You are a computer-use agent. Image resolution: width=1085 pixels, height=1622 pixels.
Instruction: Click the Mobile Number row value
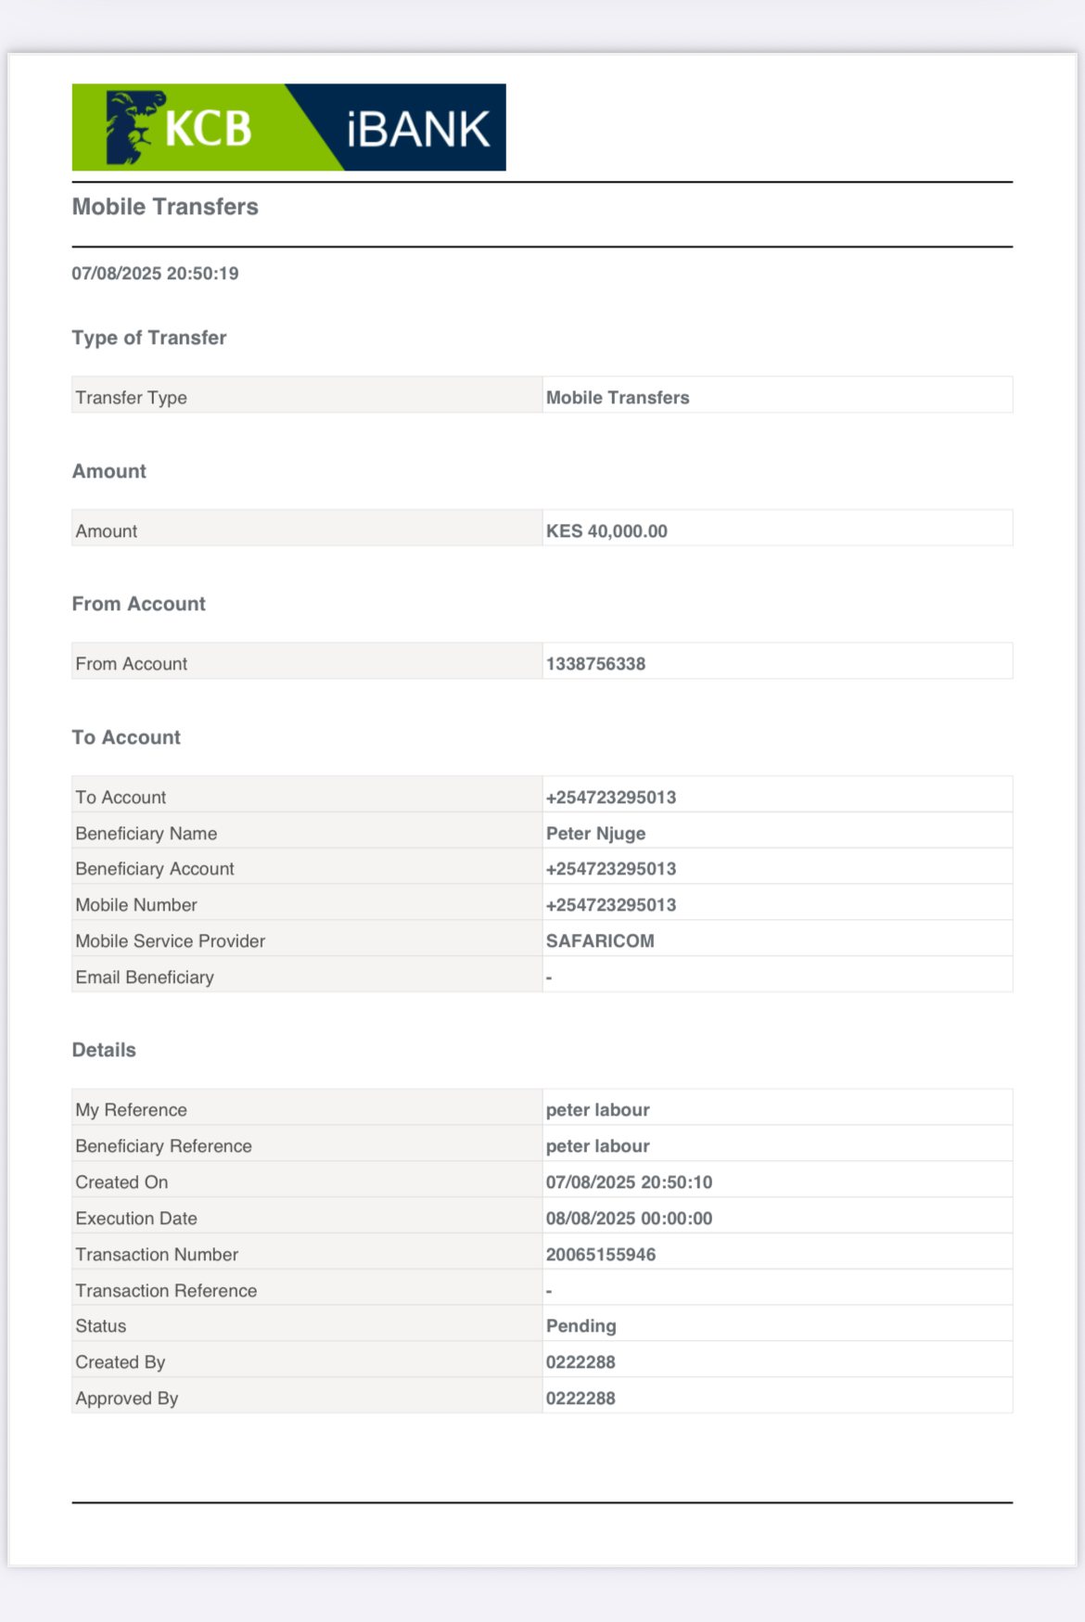pos(611,905)
